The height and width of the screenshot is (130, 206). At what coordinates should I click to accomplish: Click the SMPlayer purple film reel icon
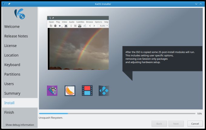tap(52, 91)
